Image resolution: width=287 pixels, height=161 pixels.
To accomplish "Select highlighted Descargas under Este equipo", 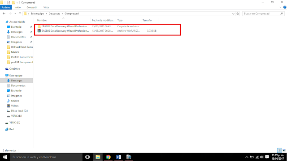I will coord(17,80).
